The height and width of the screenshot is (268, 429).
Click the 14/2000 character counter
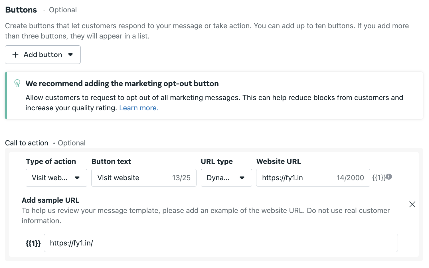pos(350,178)
